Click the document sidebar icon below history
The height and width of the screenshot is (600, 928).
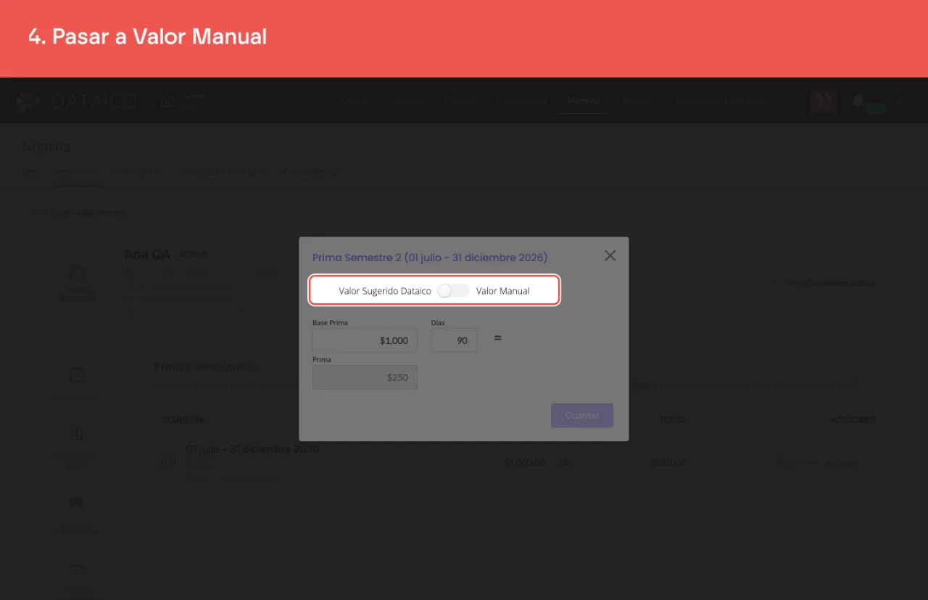76,434
